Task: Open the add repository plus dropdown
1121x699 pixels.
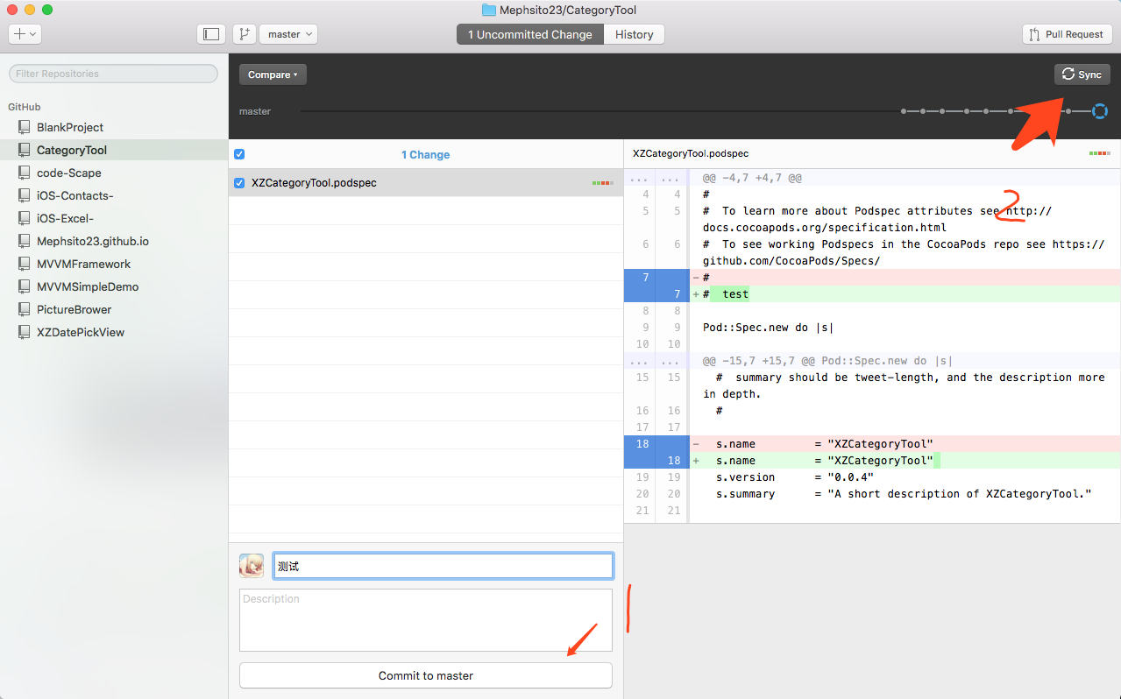Action: [25, 34]
